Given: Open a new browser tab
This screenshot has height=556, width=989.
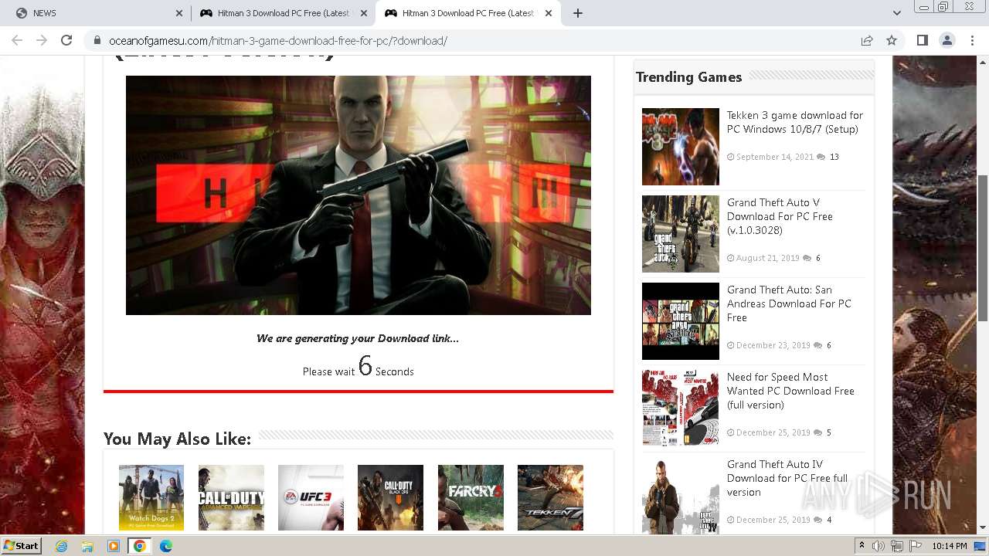Looking at the screenshot, I should pyautogui.click(x=578, y=13).
